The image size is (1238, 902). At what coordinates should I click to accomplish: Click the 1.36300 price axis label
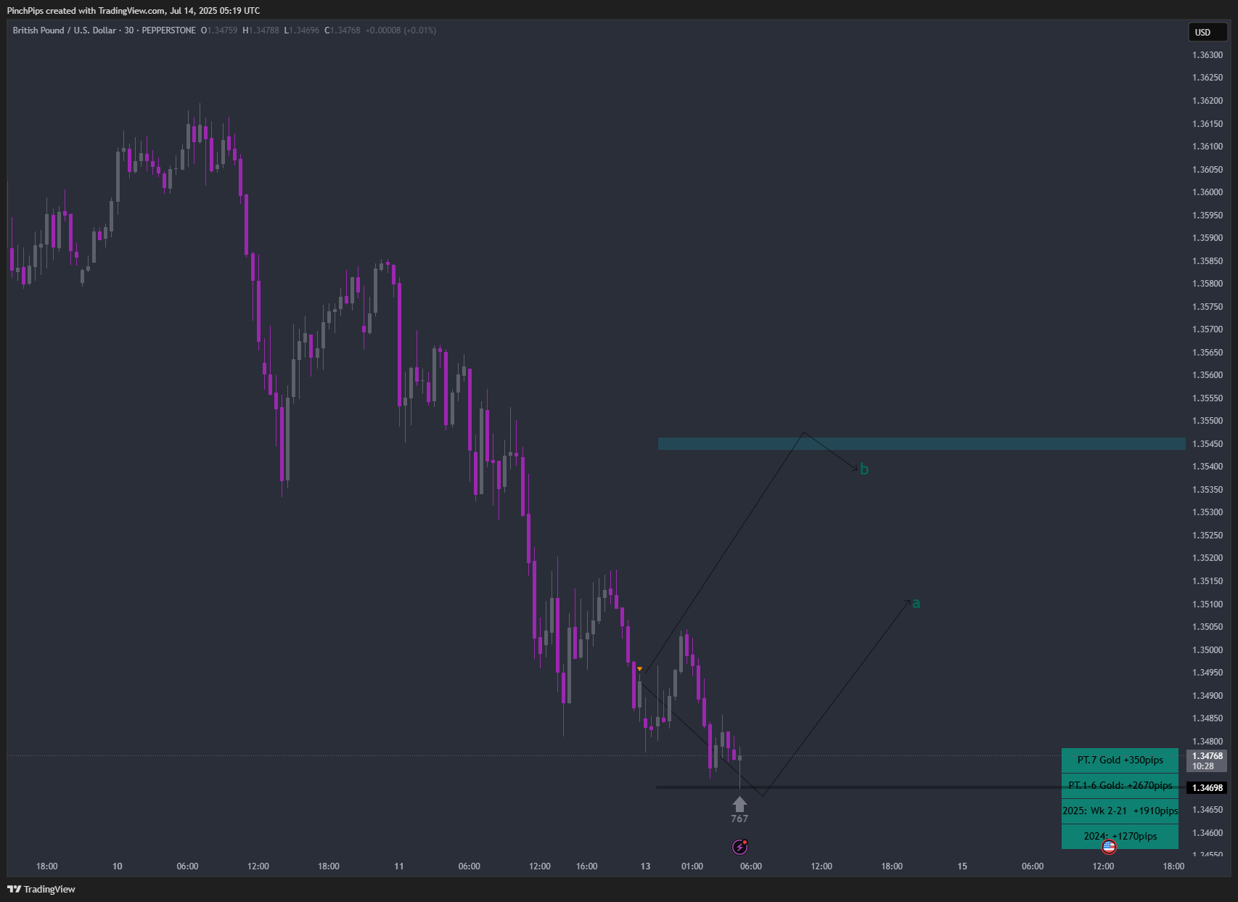[1208, 55]
